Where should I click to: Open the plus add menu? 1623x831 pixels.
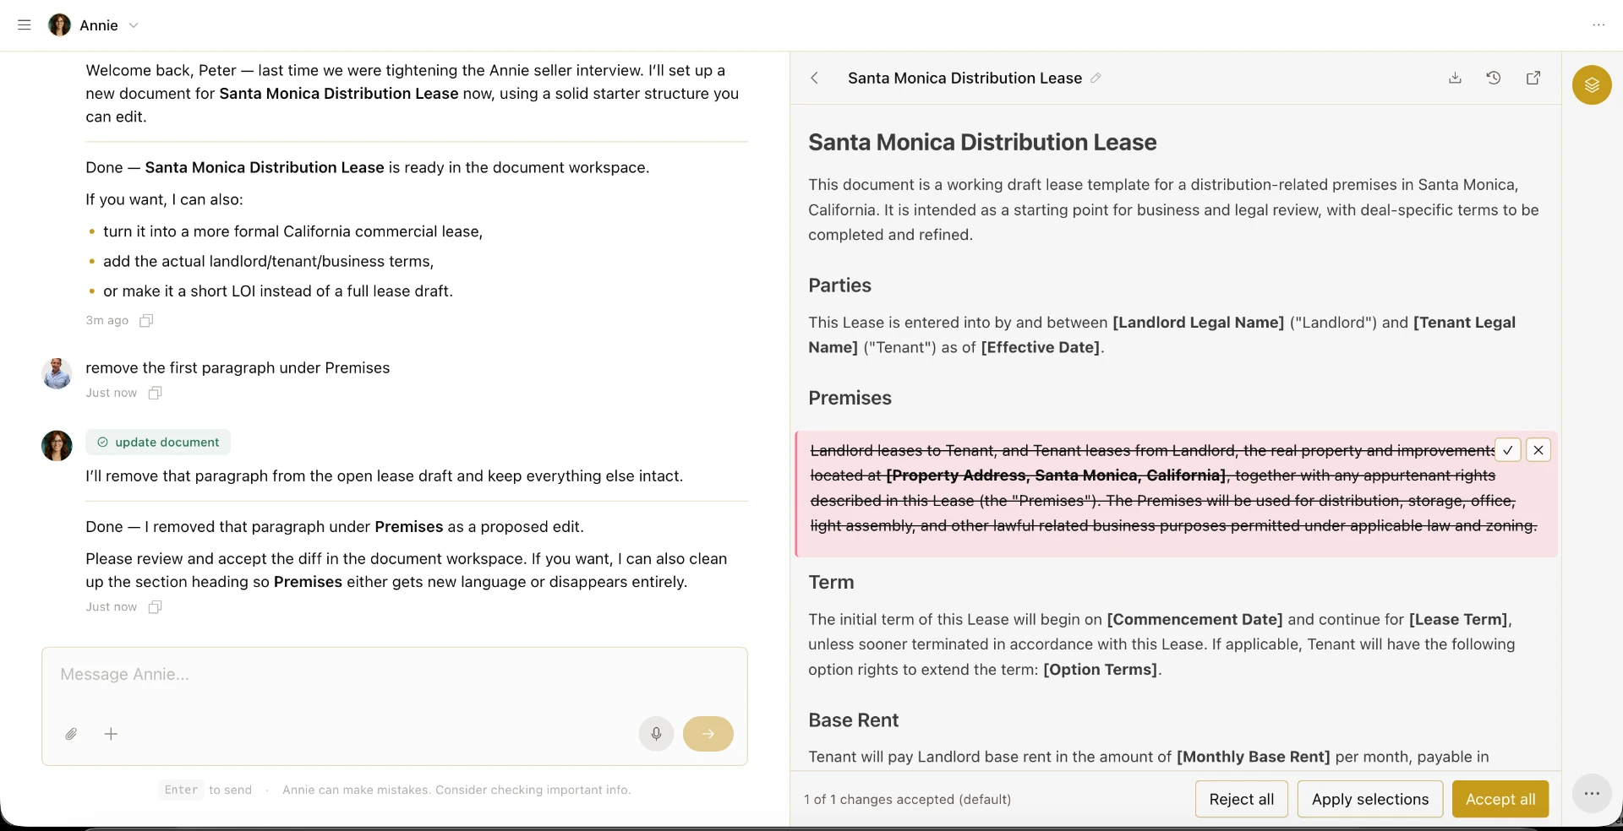click(111, 734)
